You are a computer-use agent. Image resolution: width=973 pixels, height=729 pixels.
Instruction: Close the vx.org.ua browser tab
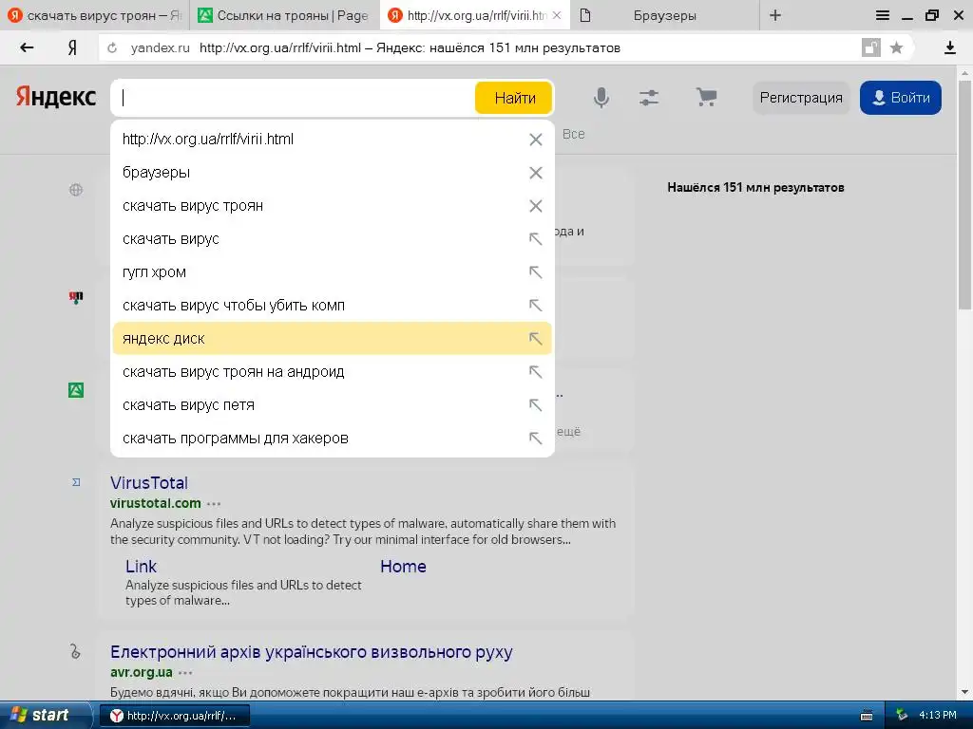557,15
